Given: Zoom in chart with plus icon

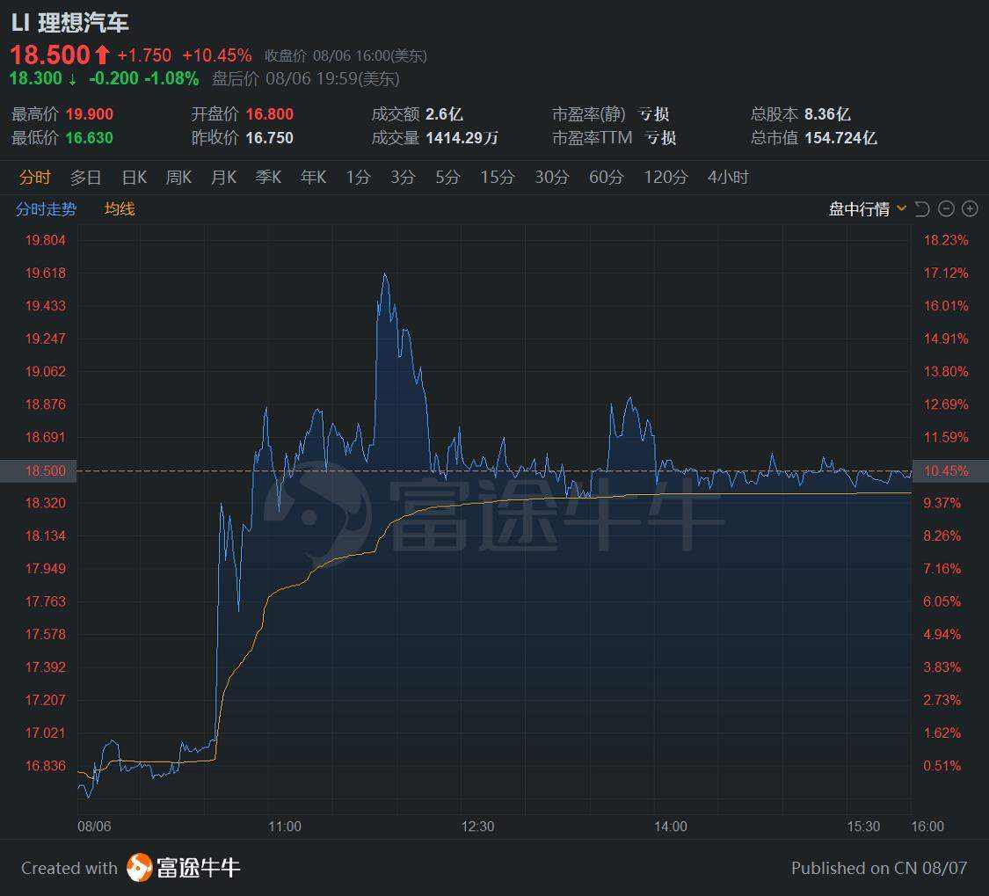Looking at the screenshot, I should tap(970, 209).
